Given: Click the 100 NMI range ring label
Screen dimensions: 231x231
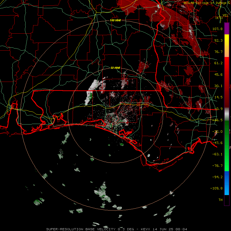Looking at the screenshot, I should (x=115, y=20).
